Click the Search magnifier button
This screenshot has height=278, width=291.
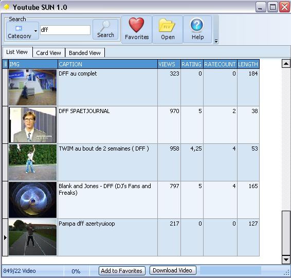[105, 29]
